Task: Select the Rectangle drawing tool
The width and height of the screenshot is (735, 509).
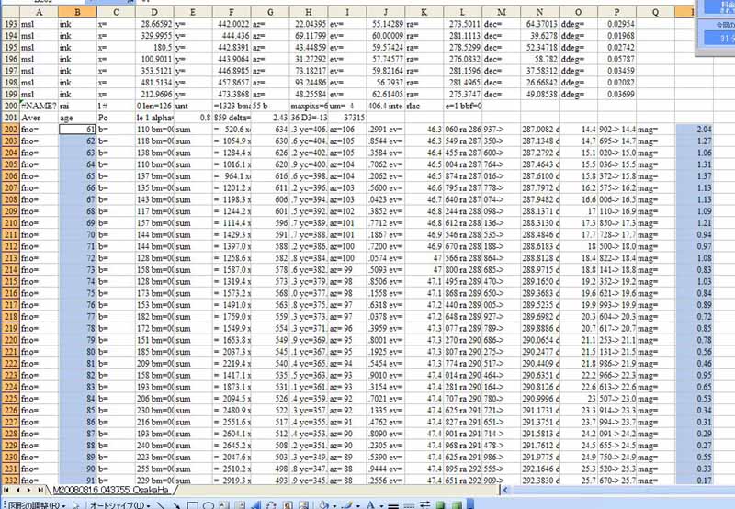Action: pyautogui.click(x=193, y=505)
